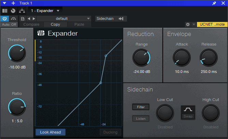
Task: Pin the plug-in window
Action: pyautogui.click(x=214, y=3)
